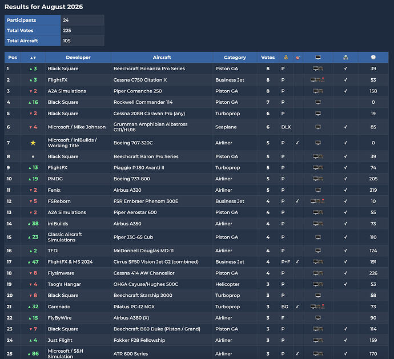394x359 pixels.
Task: Click the monitor icon in Piper J3C-65 Cub row
Action: [318, 237]
